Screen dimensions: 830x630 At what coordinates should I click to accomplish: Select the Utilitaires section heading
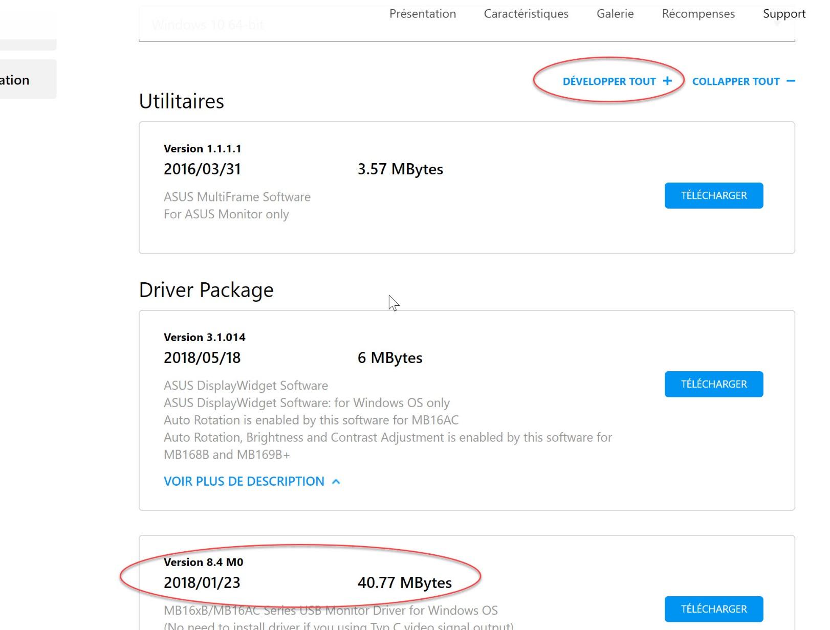tap(182, 101)
